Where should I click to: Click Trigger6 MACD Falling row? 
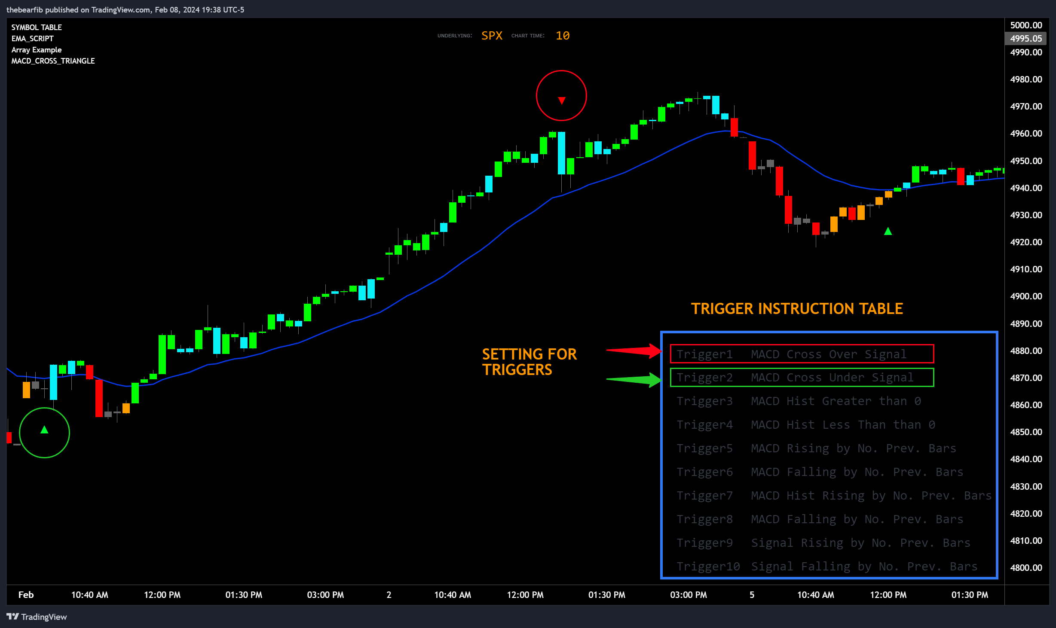pos(820,472)
